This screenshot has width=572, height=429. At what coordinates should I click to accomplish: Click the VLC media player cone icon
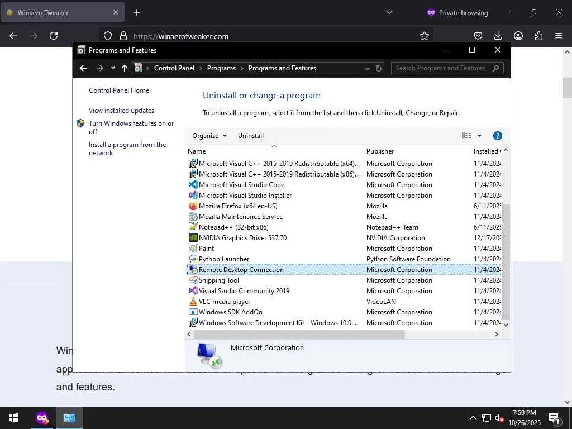pyautogui.click(x=193, y=301)
